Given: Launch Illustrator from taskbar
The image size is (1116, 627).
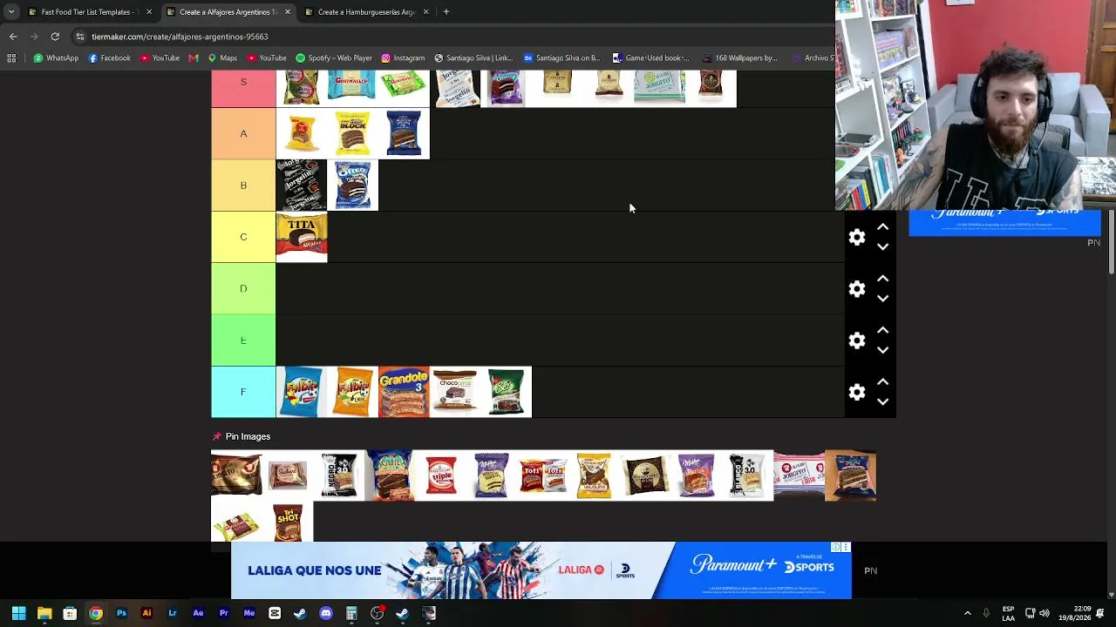Looking at the screenshot, I should pyautogui.click(x=146, y=614).
